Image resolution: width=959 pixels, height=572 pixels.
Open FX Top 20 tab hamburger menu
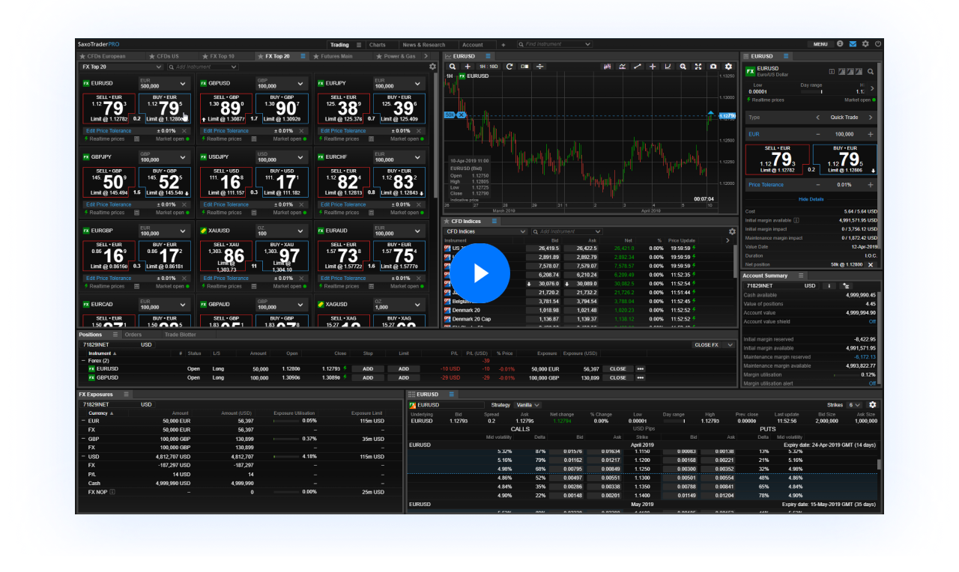303,56
